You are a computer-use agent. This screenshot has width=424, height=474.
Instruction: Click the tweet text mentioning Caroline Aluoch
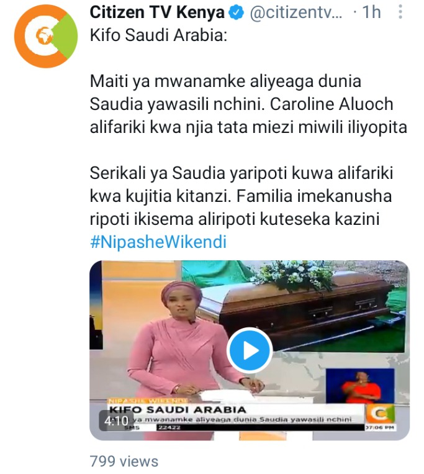tap(248, 104)
